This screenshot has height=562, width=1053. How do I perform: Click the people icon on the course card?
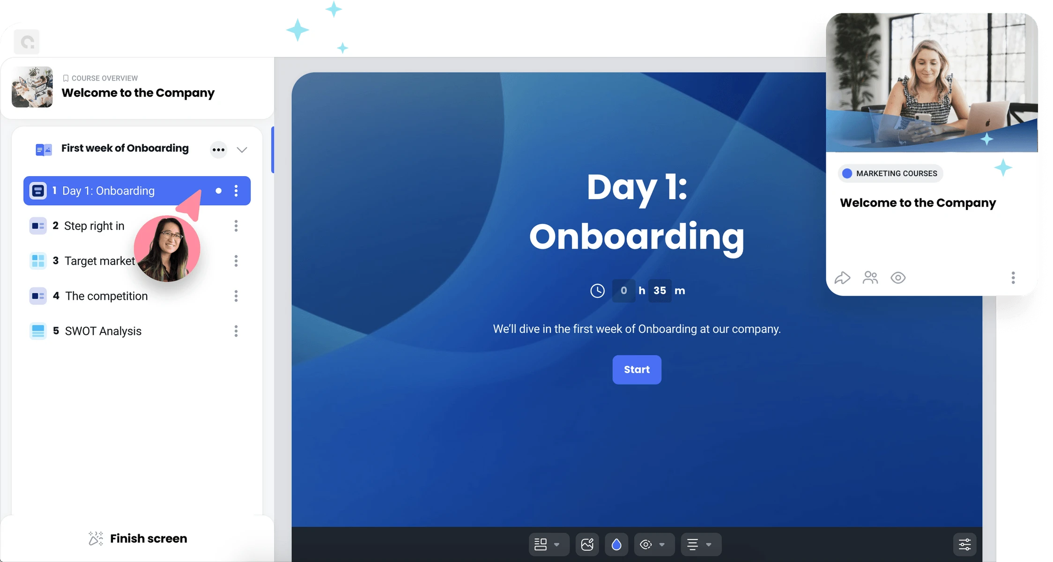(870, 278)
